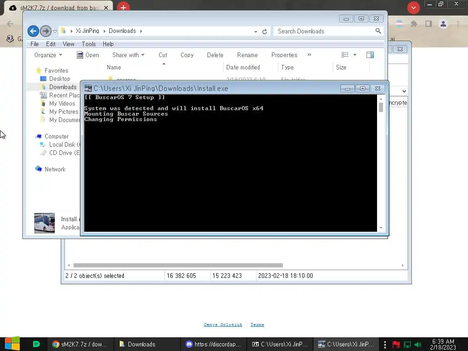
Task: Sort by the Size column header
Action: [351, 67]
